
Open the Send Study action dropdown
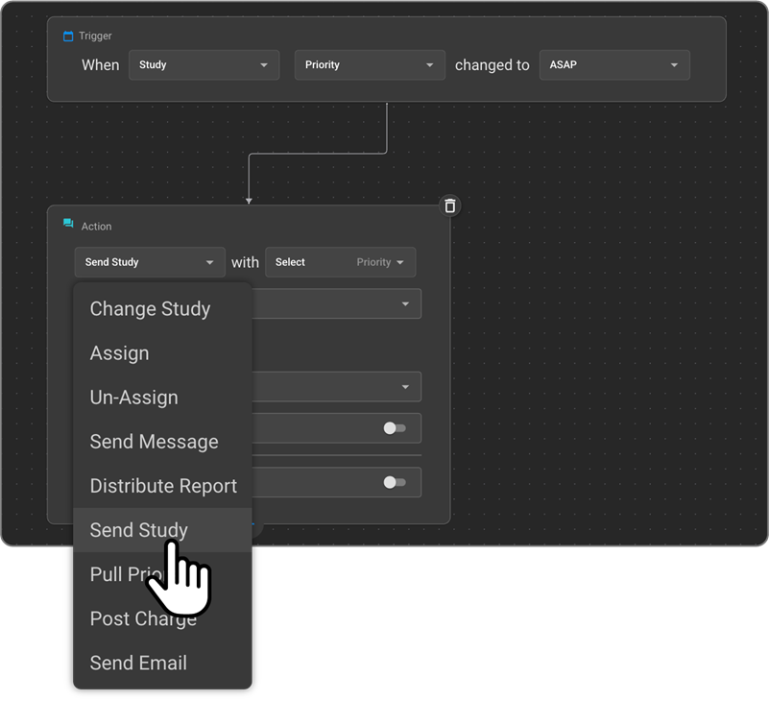tap(149, 262)
